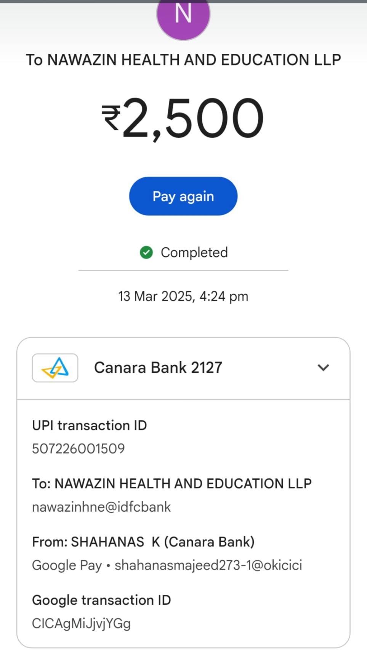Tap the nawazinhne@idfcbank UPI address
367x663 pixels.
coord(101,507)
